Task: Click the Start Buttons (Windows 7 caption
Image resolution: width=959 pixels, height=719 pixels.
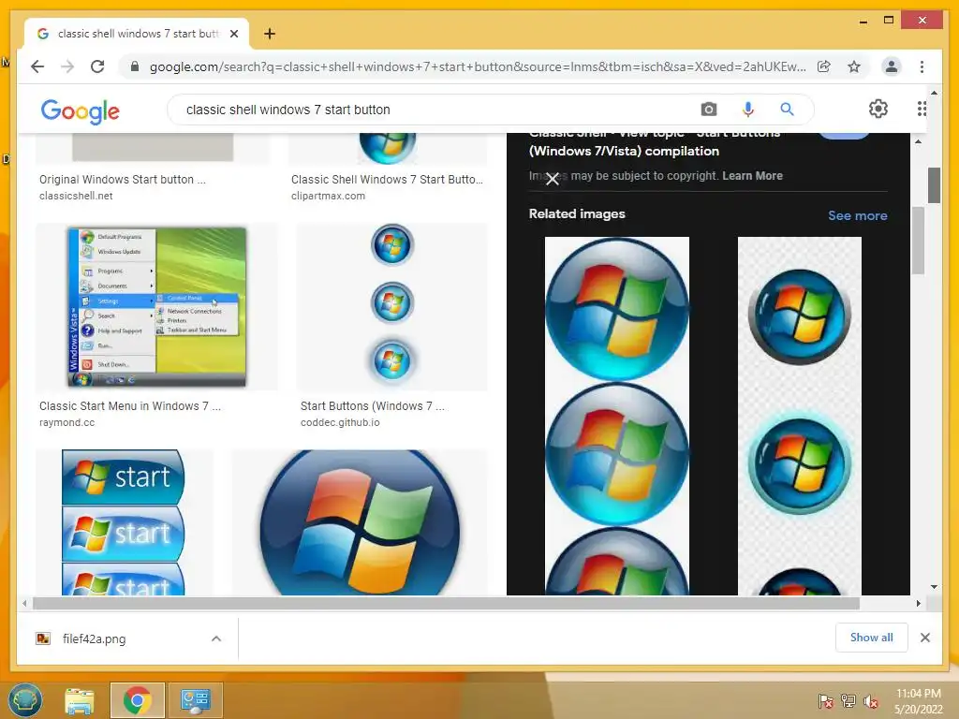Action: click(373, 406)
